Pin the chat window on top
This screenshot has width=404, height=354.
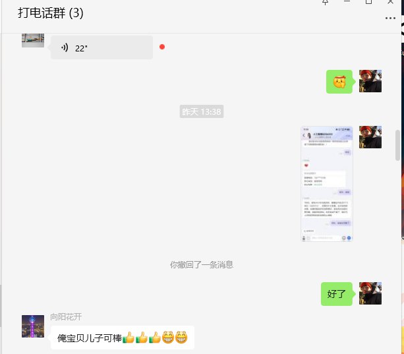(x=325, y=3)
